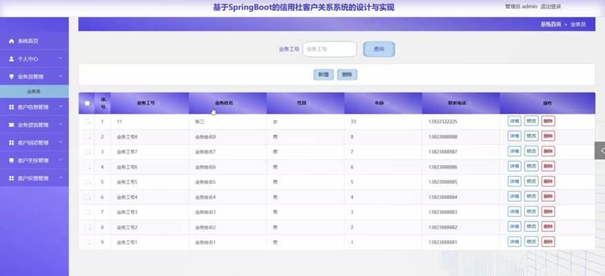Viewport: 605px width, 276px height.
Task: Open 详情 for the 张三 row
Action: (x=515, y=121)
